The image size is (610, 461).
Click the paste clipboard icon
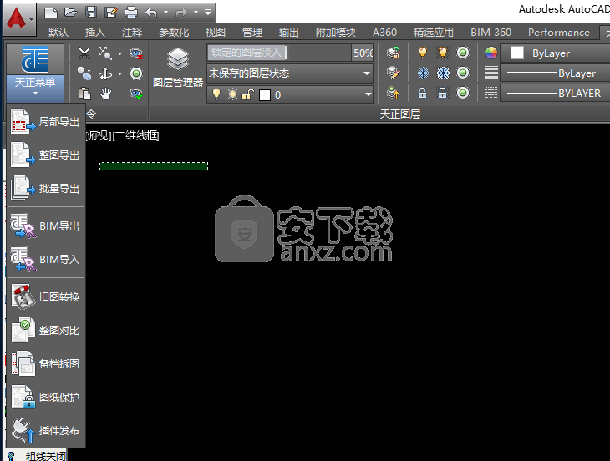click(x=84, y=94)
